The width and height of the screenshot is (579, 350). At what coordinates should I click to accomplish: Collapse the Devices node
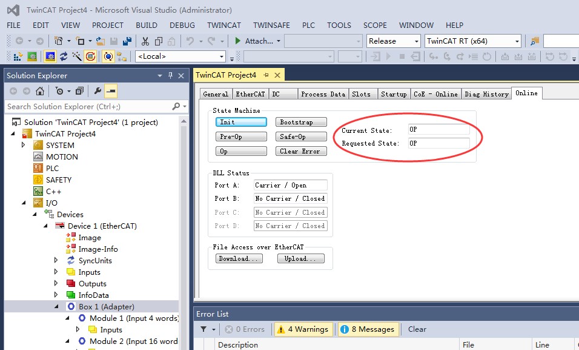tap(35, 214)
